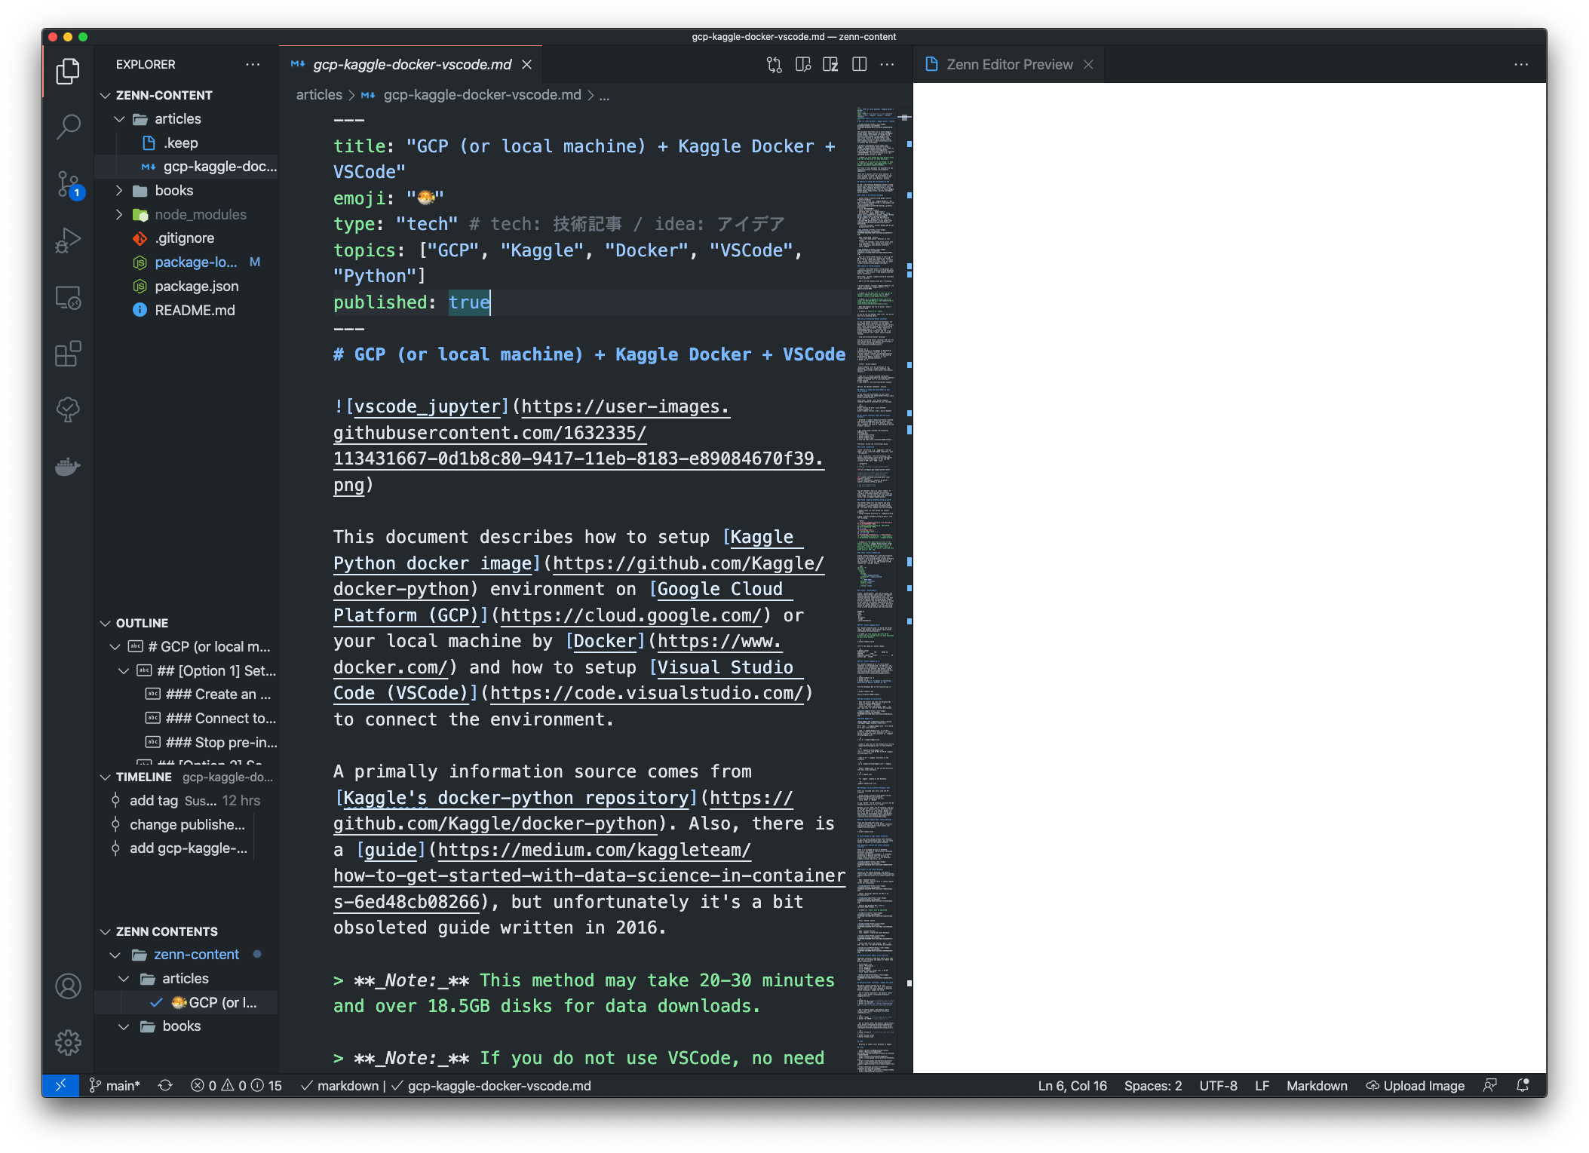Split the editor using the split icon
This screenshot has height=1153, width=1589.
(x=860, y=65)
